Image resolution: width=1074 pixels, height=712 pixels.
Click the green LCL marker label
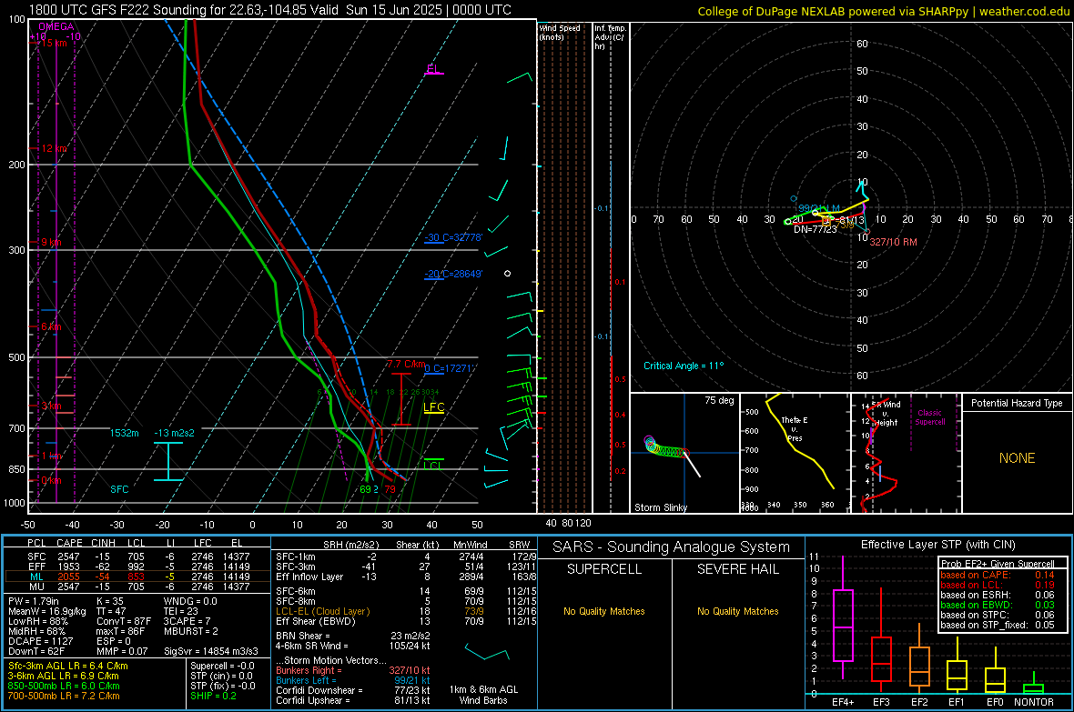[432, 466]
